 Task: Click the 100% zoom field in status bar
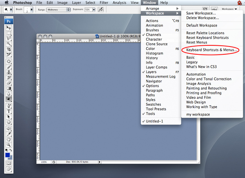(44, 162)
